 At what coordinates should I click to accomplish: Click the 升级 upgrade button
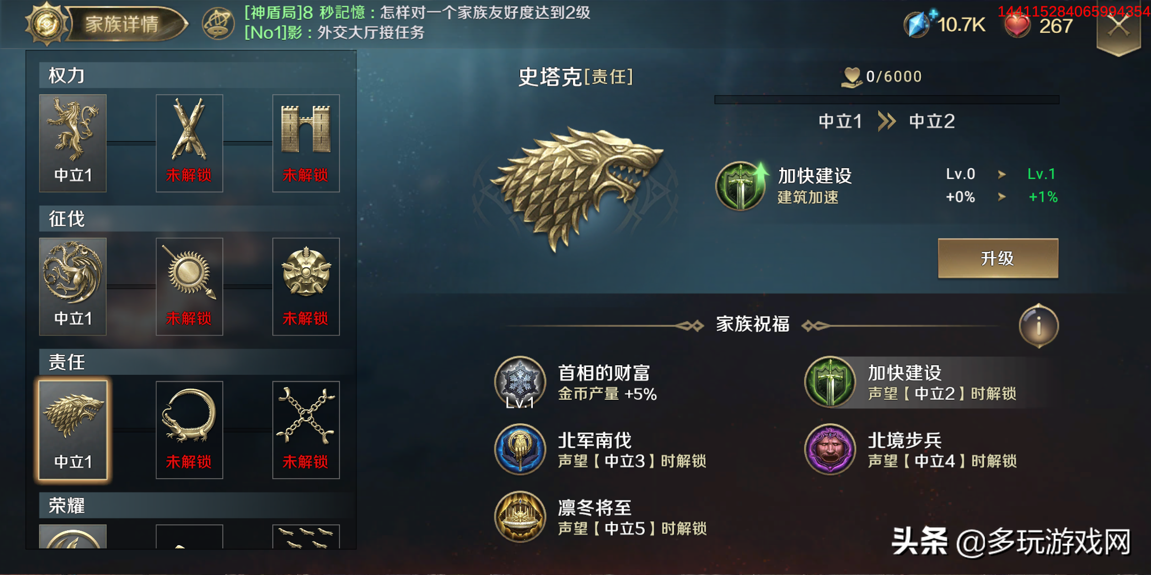tap(998, 258)
